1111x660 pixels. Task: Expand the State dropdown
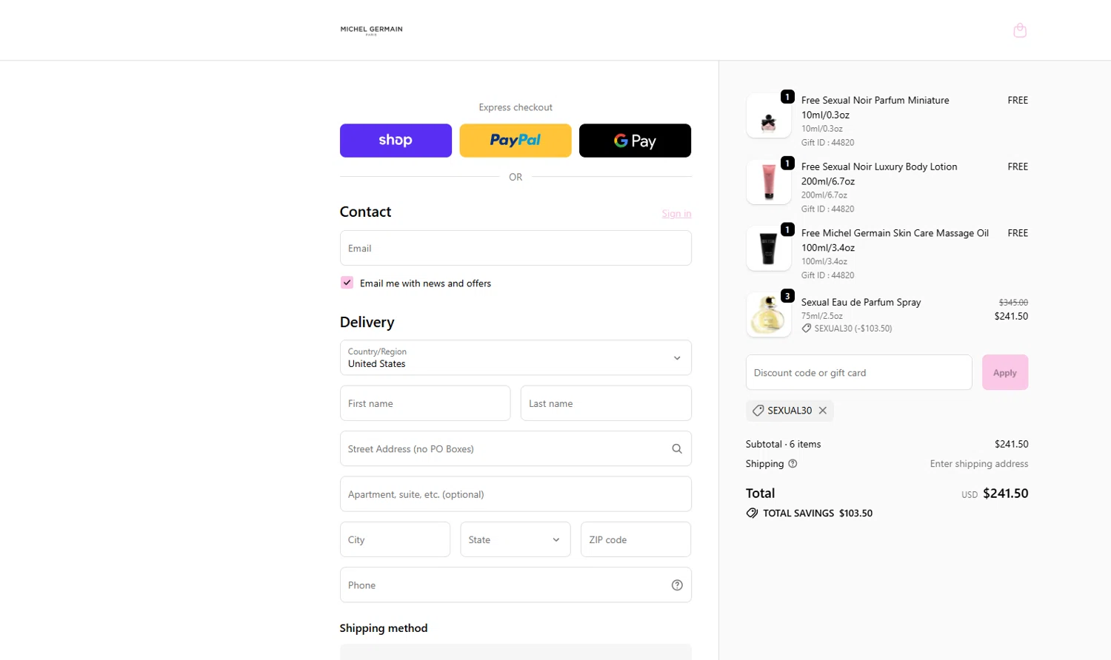pyautogui.click(x=515, y=539)
